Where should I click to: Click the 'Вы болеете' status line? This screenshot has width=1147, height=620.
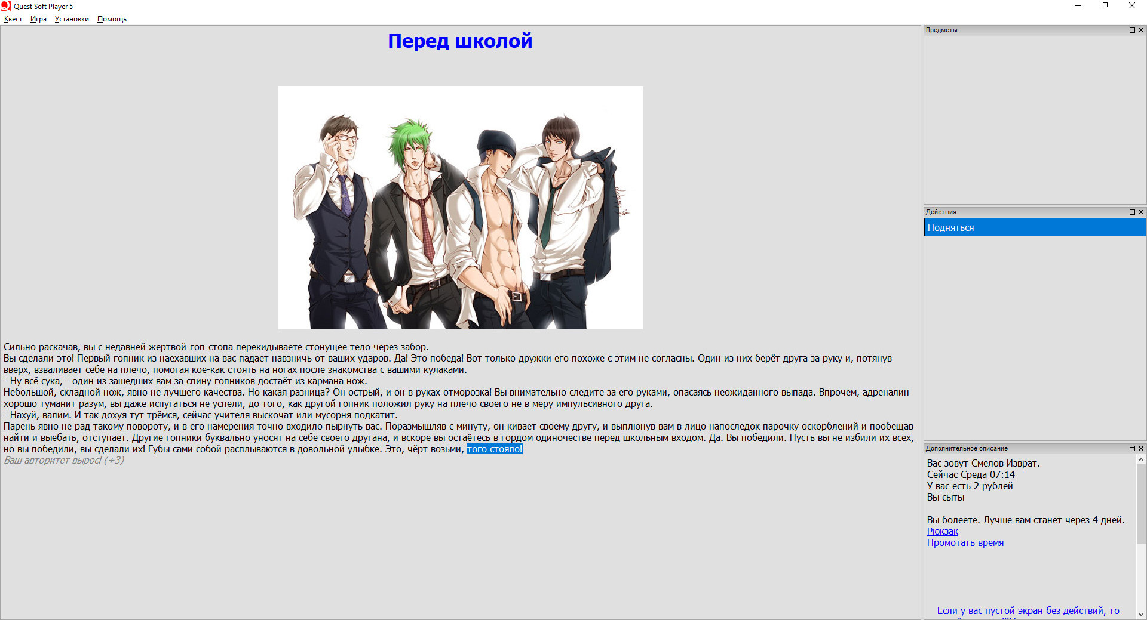1026,520
